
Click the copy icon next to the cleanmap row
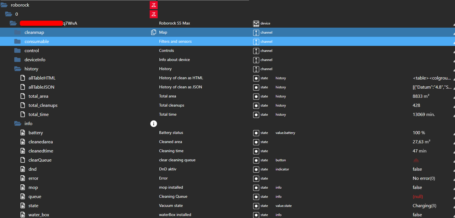pos(154,32)
